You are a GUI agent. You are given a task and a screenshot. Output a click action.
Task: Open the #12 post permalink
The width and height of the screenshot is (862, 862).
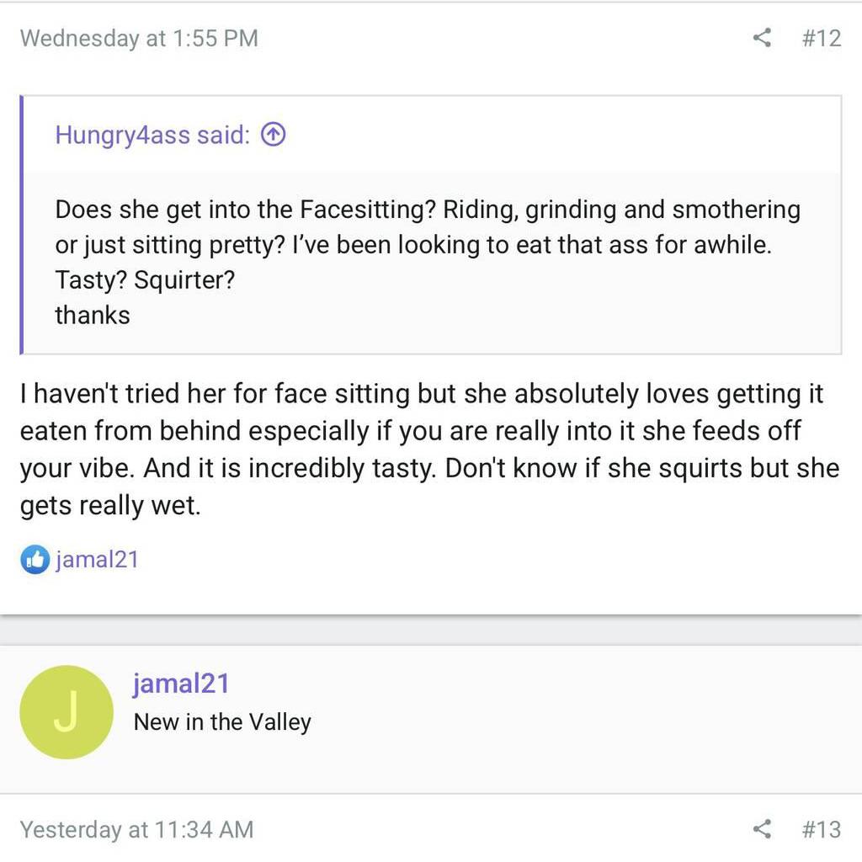coord(822,38)
